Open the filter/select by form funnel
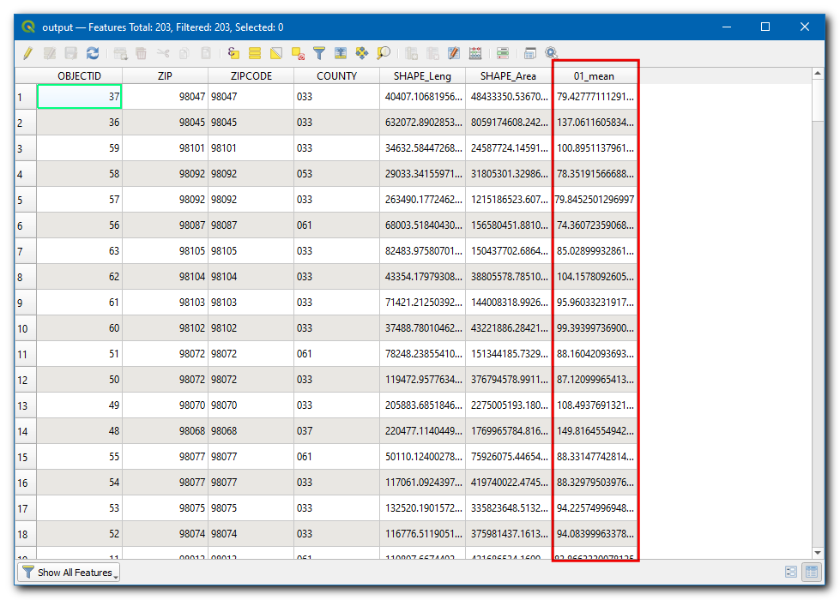This screenshot has width=840, height=600. [319, 53]
